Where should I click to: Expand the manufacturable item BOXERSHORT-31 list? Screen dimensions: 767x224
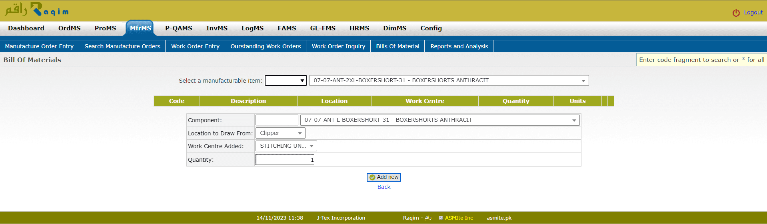(448, 81)
